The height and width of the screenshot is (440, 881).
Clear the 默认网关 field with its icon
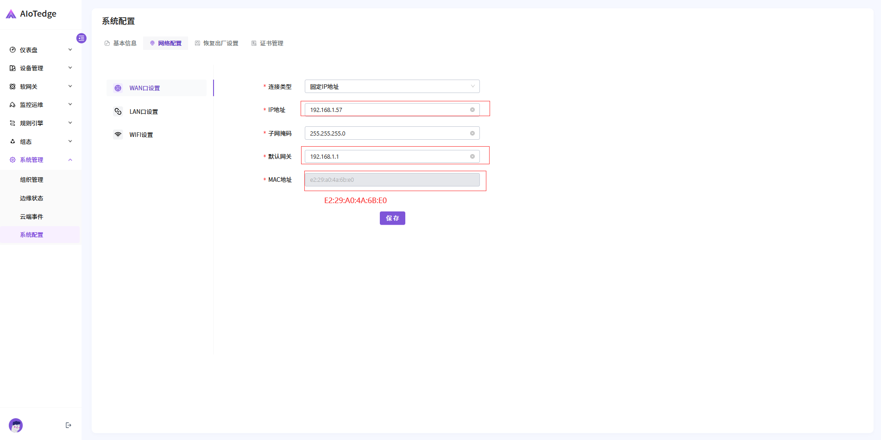(472, 156)
